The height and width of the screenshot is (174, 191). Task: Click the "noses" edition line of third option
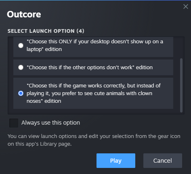[x=44, y=101]
